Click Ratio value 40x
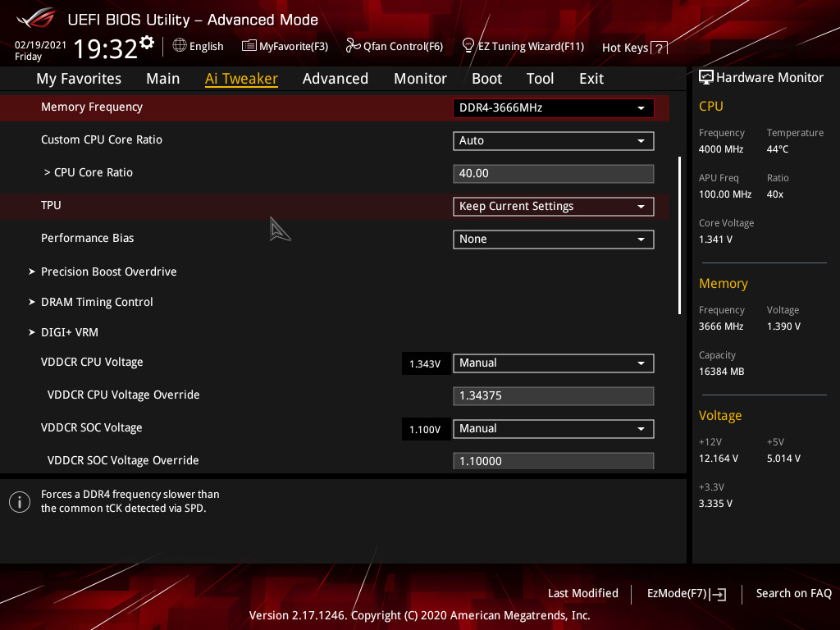840x630 pixels. tap(775, 194)
